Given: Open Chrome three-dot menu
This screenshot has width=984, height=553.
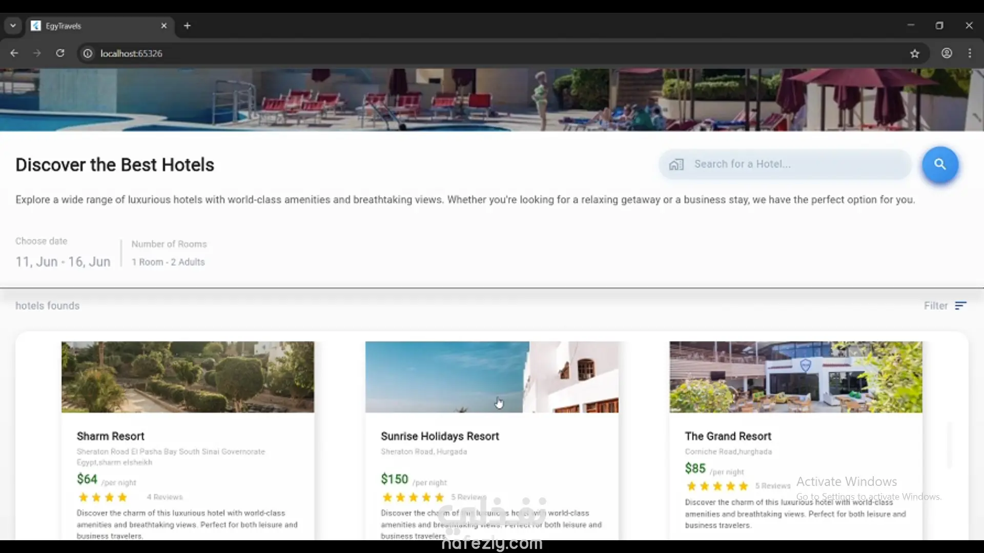Looking at the screenshot, I should (x=970, y=53).
